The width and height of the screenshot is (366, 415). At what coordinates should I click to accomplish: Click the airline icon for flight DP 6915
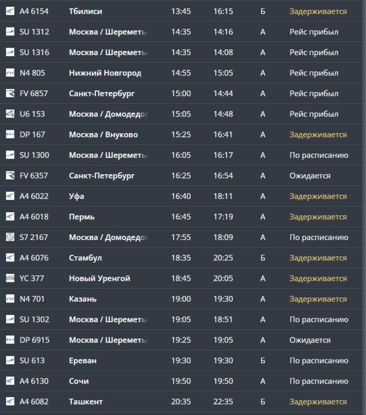click(10, 340)
